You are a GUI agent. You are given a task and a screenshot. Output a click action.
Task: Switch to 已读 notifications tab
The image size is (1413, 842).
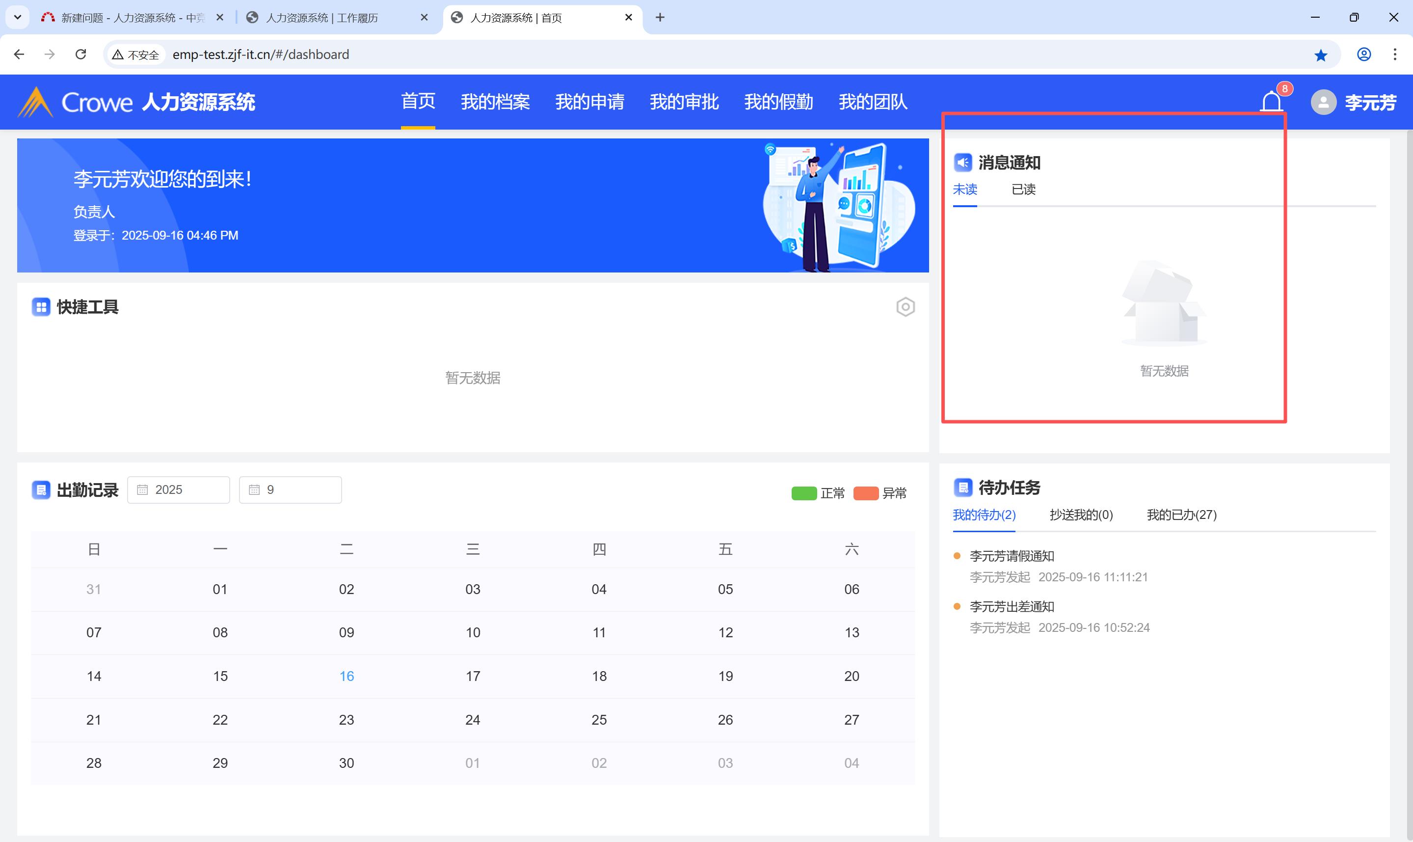1023,190
